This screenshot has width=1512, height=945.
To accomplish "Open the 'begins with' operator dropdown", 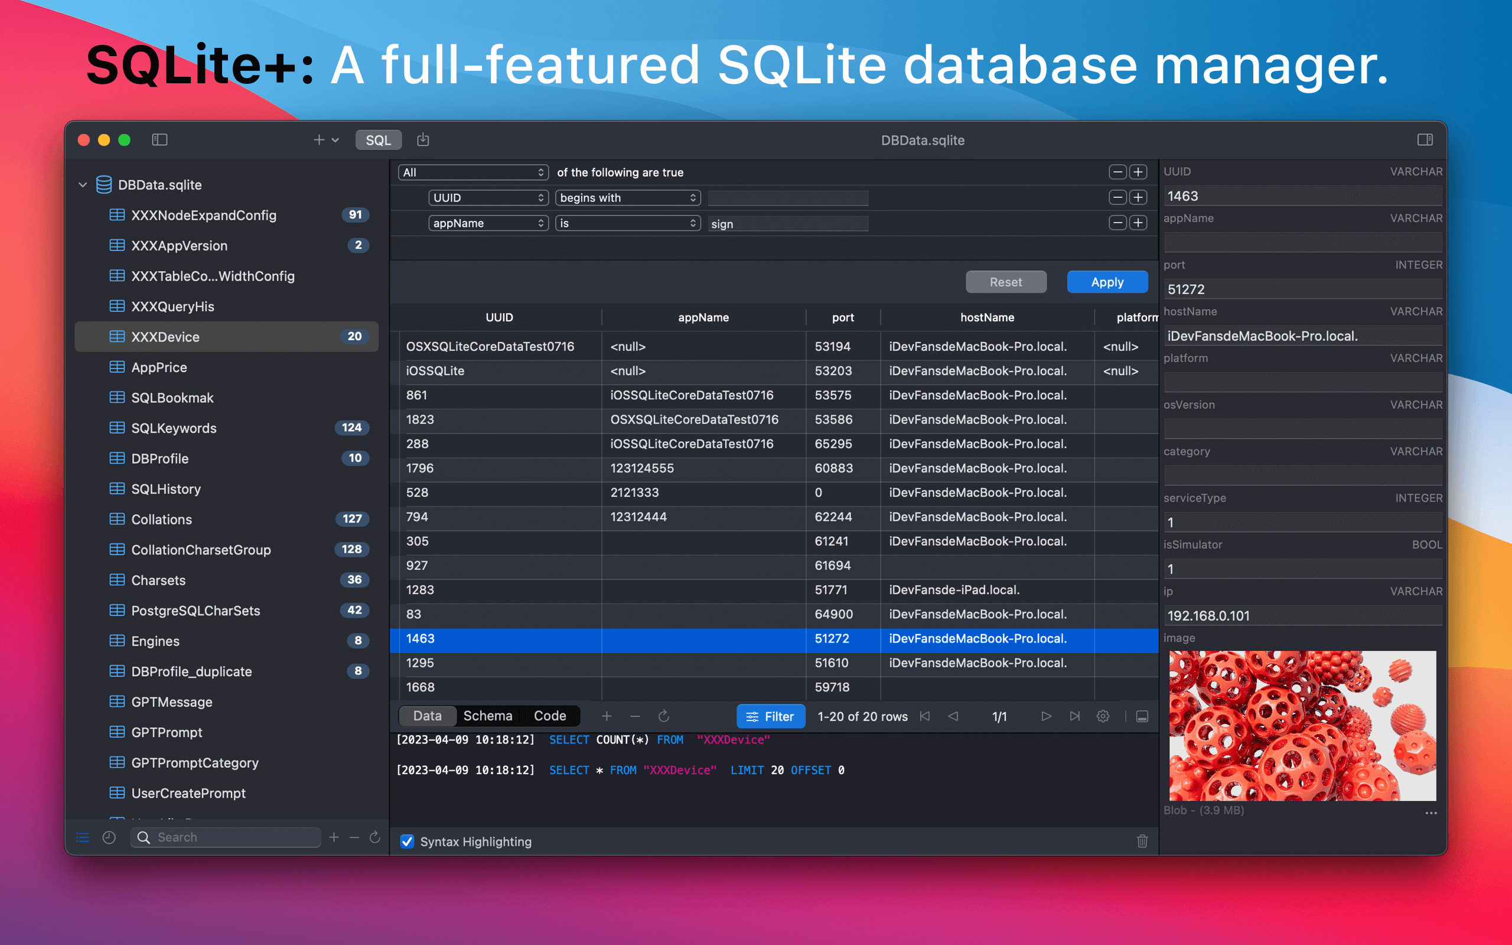I will point(627,197).
